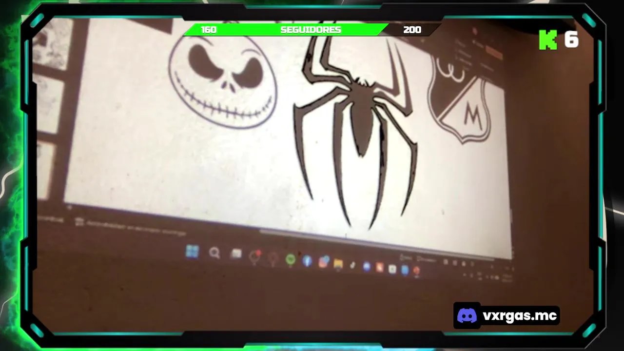Click the accessibility status bar message

(x=131, y=227)
